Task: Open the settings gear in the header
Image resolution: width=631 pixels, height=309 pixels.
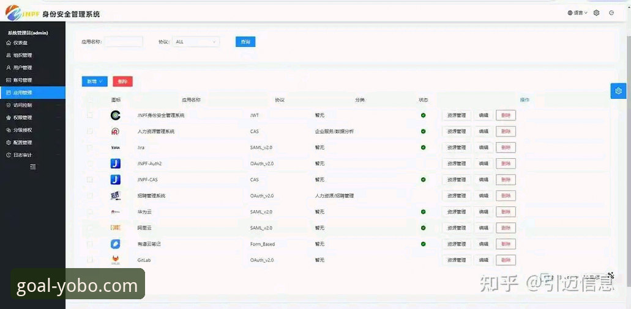Action: [597, 13]
